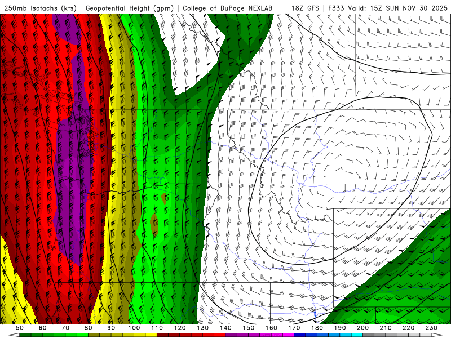Click the 180 value on the color scale
Image resolution: width=451 pixels, height=338 pixels.
click(317, 328)
